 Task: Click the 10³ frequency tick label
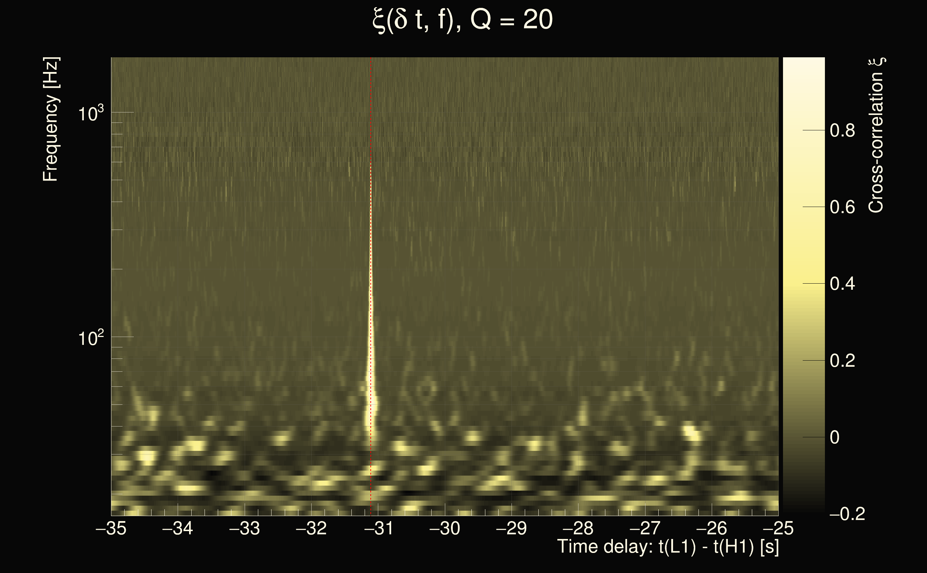point(90,113)
